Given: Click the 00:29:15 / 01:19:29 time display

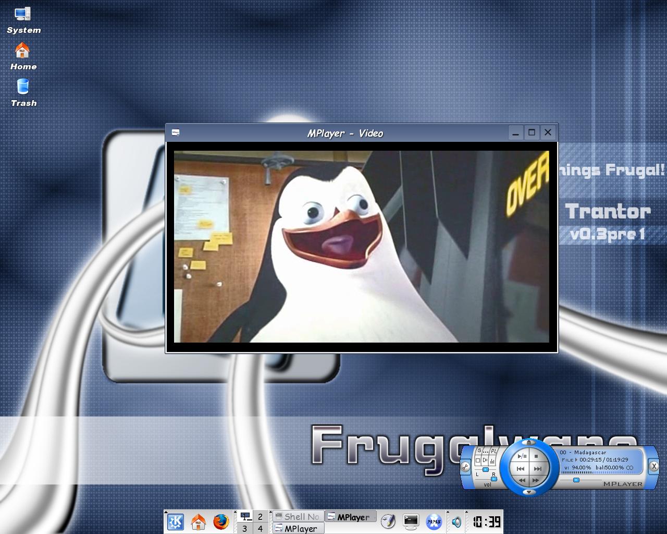Looking at the screenshot, I should coord(604,459).
